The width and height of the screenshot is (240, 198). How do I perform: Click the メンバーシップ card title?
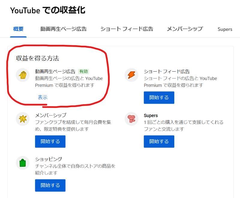pyautogui.click(x=51, y=115)
